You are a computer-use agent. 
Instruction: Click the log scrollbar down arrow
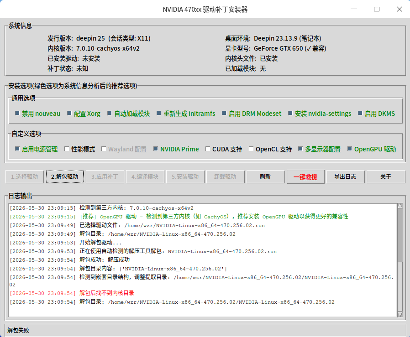pos(400,314)
